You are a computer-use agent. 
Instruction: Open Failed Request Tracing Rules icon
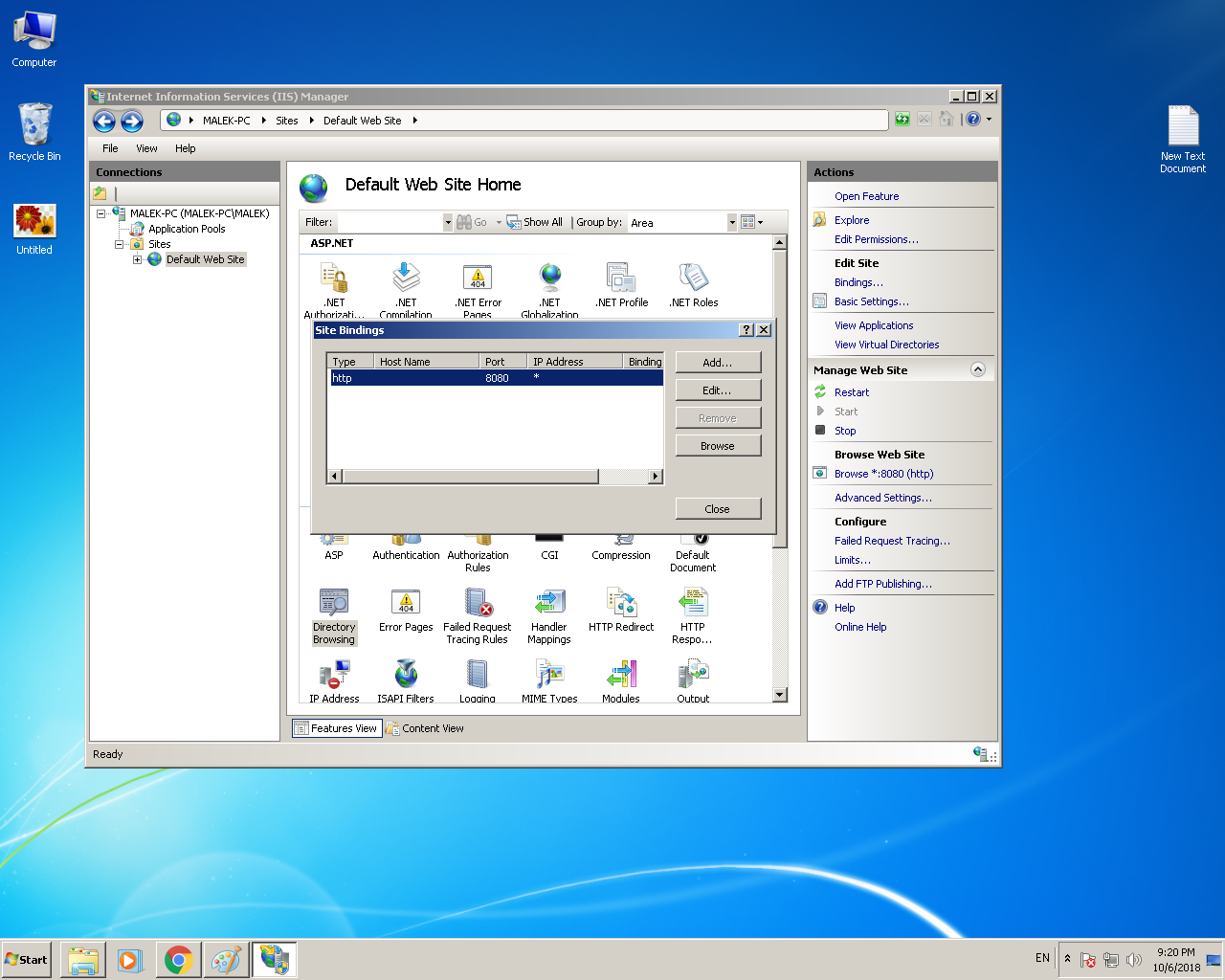[x=478, y=616]
